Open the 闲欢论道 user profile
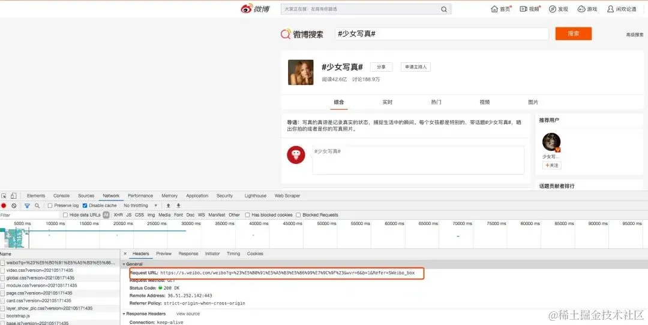This screenshot has width=648, height=325. [622, 9]
